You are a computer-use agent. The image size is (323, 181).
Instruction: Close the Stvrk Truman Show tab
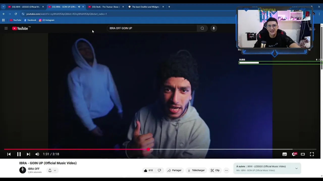coord(123,7)
